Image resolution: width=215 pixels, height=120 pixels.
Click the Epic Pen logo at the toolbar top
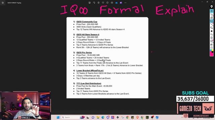point(212,7)
